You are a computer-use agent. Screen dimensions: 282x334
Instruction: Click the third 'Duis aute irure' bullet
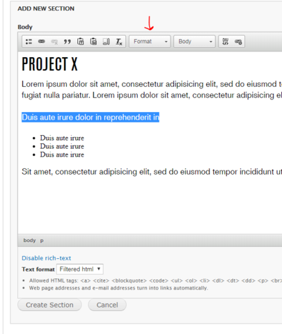pyautogui.click(x=62, y=154)
